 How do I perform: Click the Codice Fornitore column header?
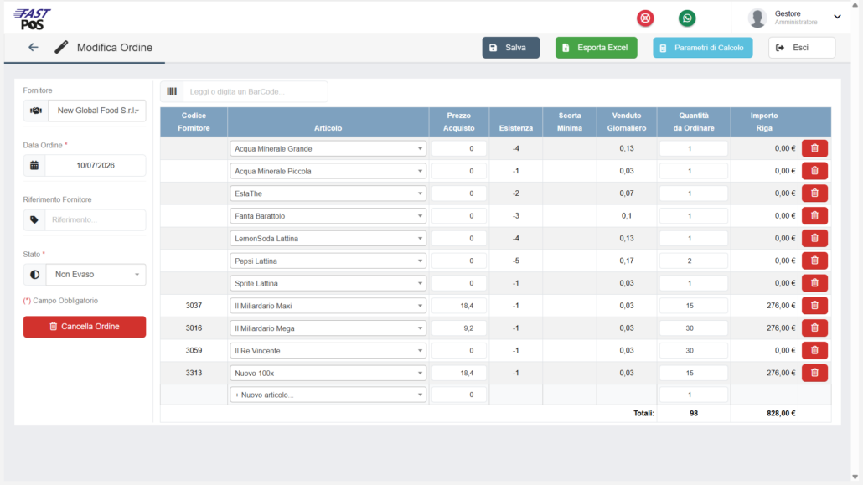(194, 121)
